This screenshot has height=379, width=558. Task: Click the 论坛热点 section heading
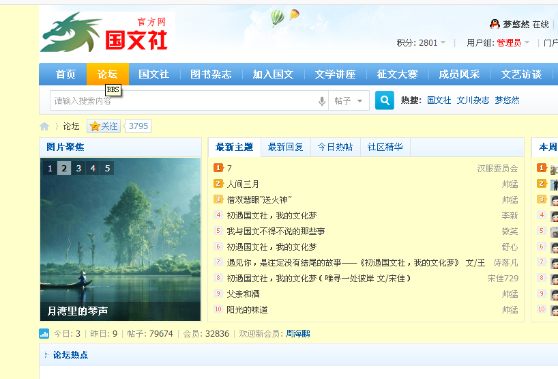[x=70, y=355]
